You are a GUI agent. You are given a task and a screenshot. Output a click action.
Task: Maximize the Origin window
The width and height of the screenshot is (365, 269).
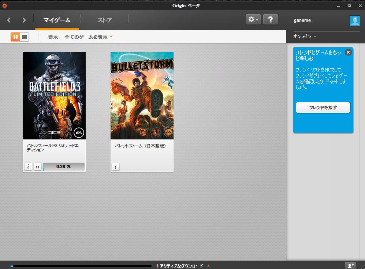349,6
